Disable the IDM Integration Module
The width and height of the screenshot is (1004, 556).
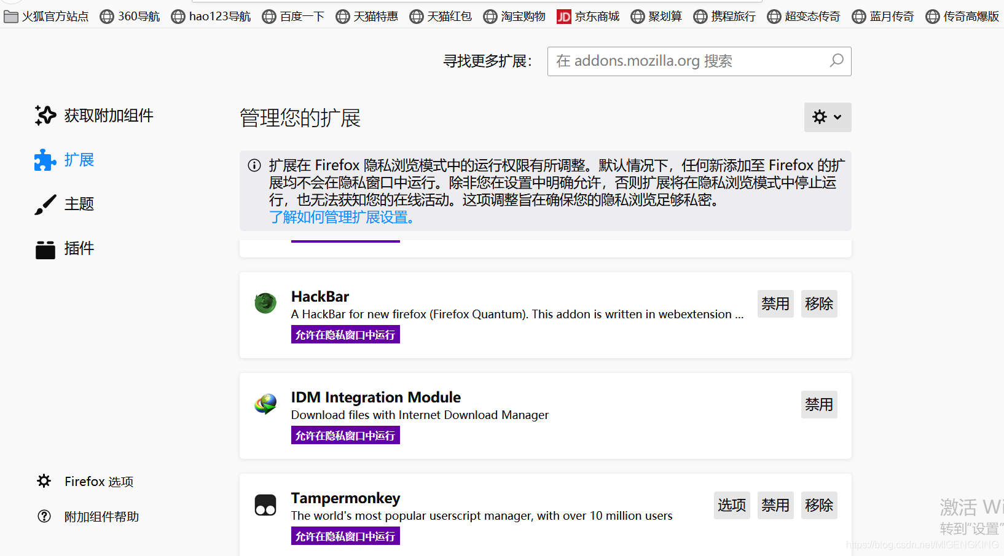point(819,404)
